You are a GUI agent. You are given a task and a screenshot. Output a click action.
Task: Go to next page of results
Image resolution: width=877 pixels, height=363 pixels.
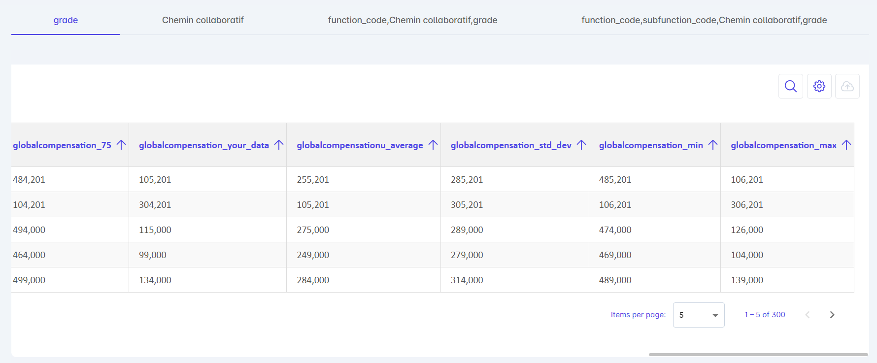coord(832,315)
